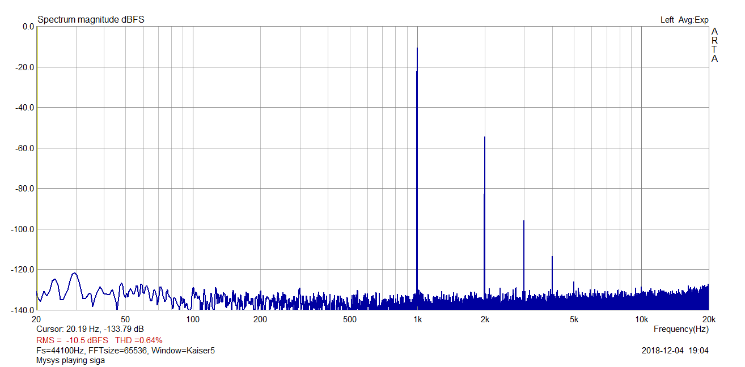Click the 'Cursor: 20.19 Hz, -133.79 dB' readout

(x=90, y=329)
